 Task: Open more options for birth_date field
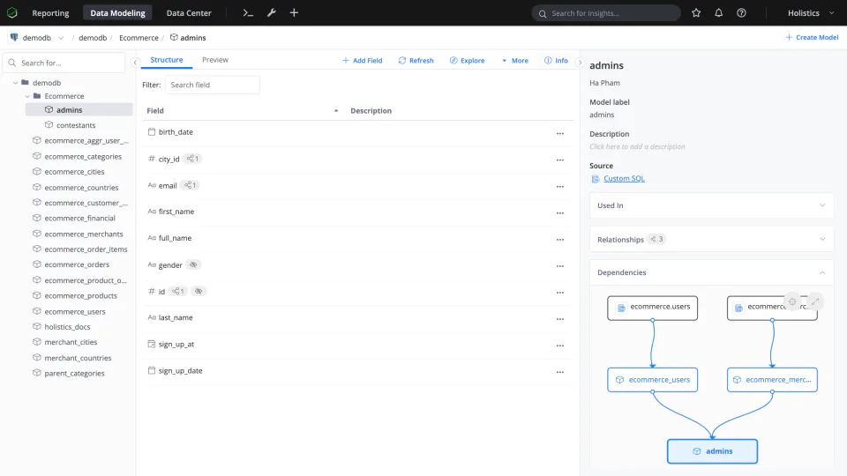pyautogui.click(x=560, y=133)
